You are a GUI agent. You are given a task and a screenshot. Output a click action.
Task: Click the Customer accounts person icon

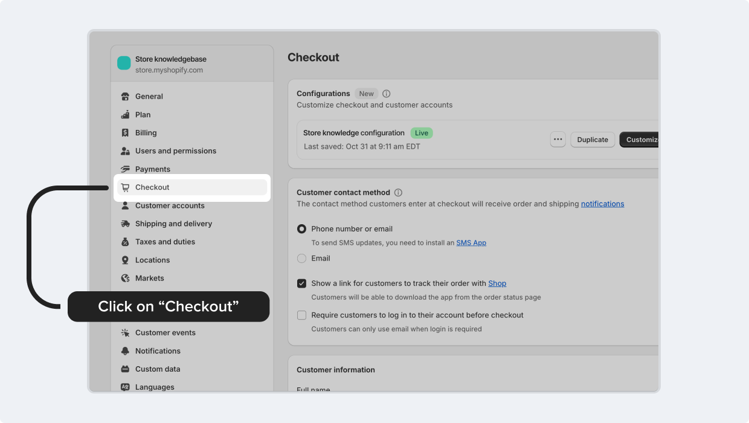125,205
